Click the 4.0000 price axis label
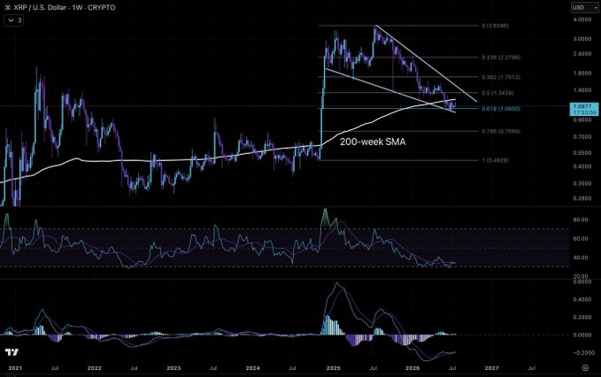The height and width of the screenshot is (377, 601). point(582,19)
